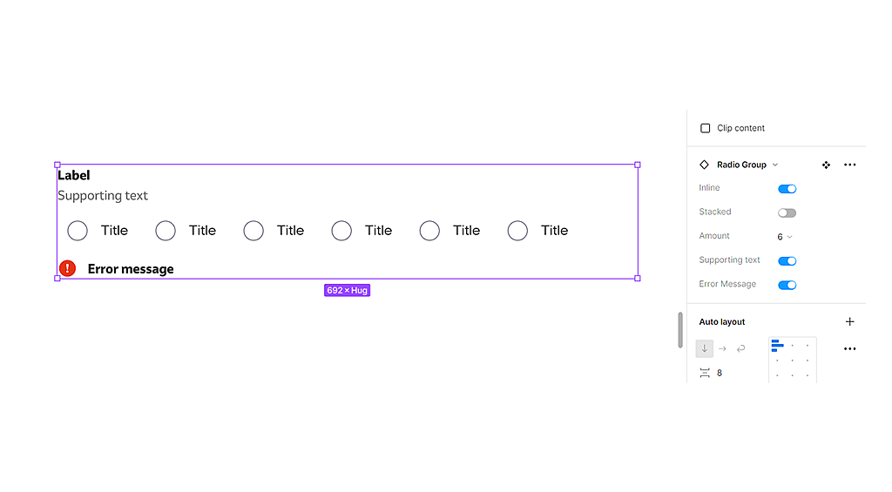
Task: Open auto layout advanced settings menu
Action: pos(850,349)
